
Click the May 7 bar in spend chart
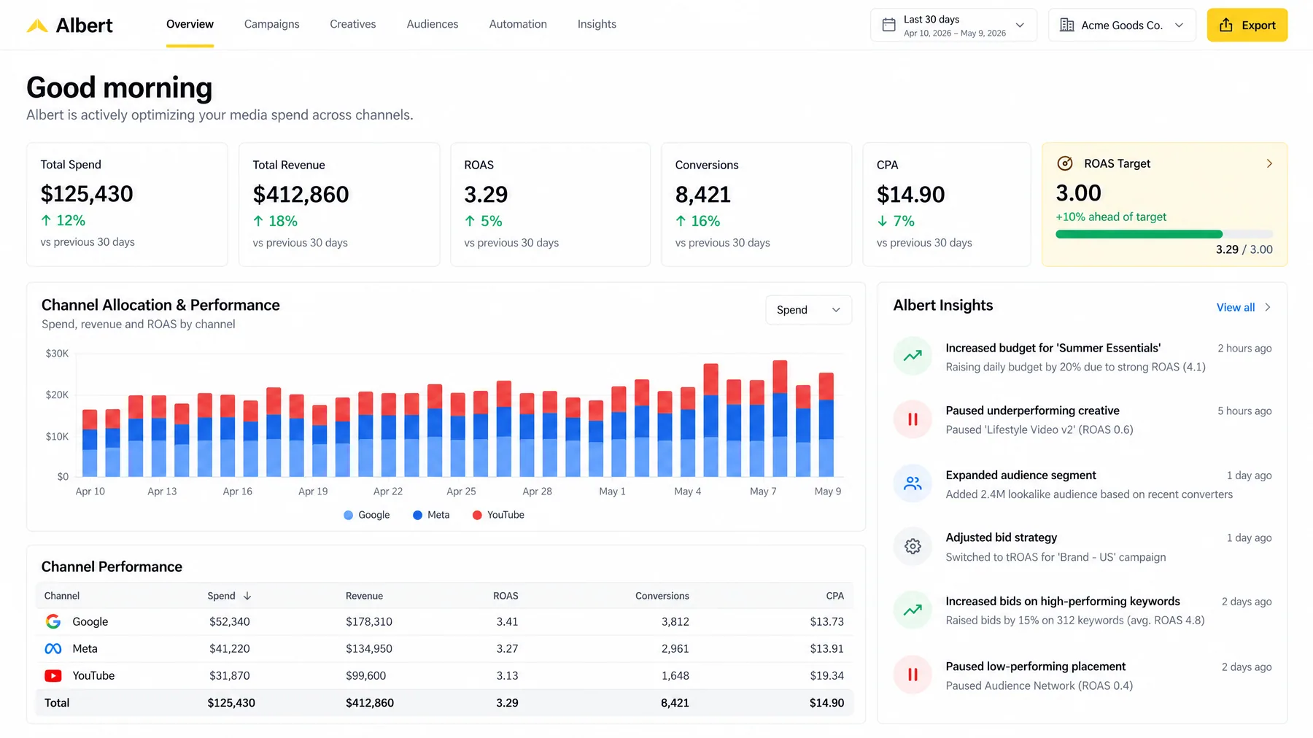(x=759, y=428)
